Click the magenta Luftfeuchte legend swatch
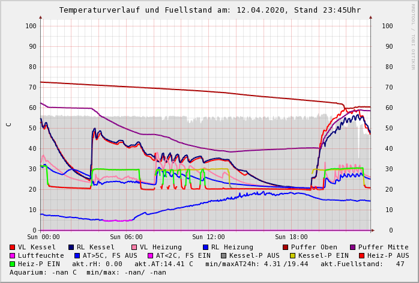The height and width of the screenshot is (283, 419). click(13, 256)
